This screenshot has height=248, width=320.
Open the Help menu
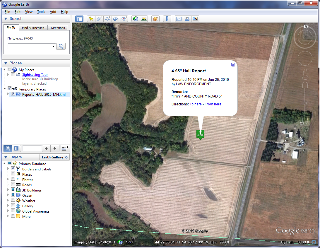pyautogui.click(x=64, y=12)
